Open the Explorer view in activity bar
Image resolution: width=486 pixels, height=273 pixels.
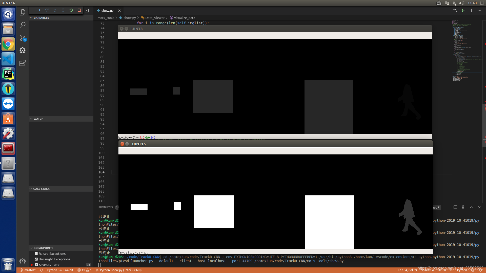(23, 12)
